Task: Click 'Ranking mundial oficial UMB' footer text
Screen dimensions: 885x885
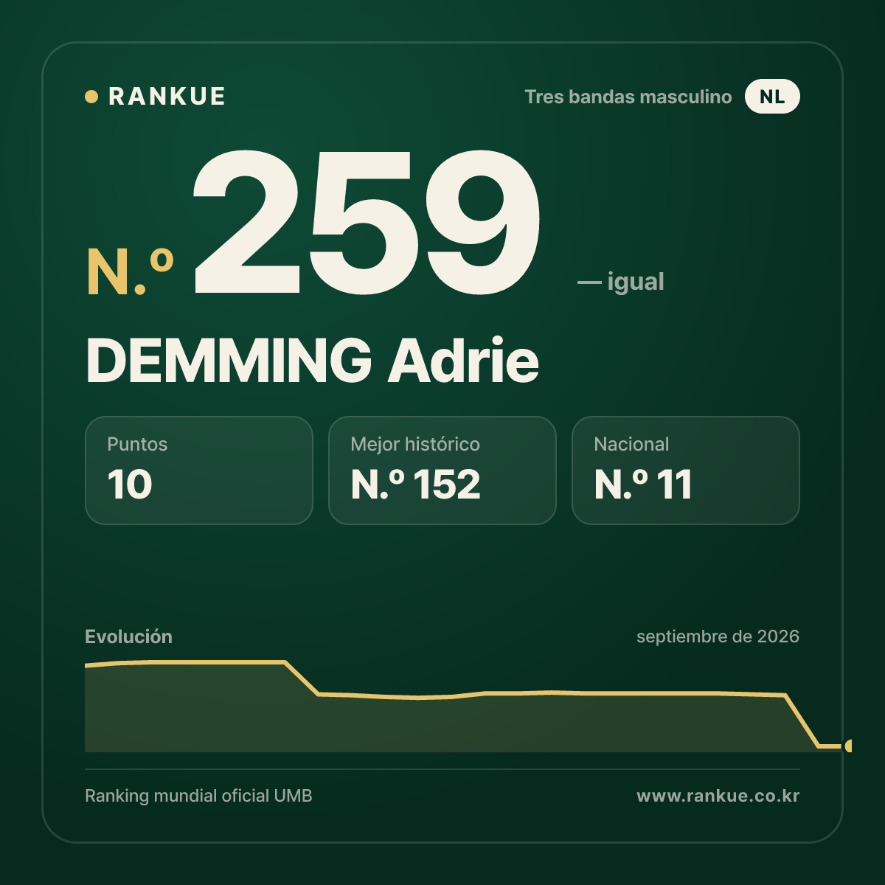Action: 198,796
